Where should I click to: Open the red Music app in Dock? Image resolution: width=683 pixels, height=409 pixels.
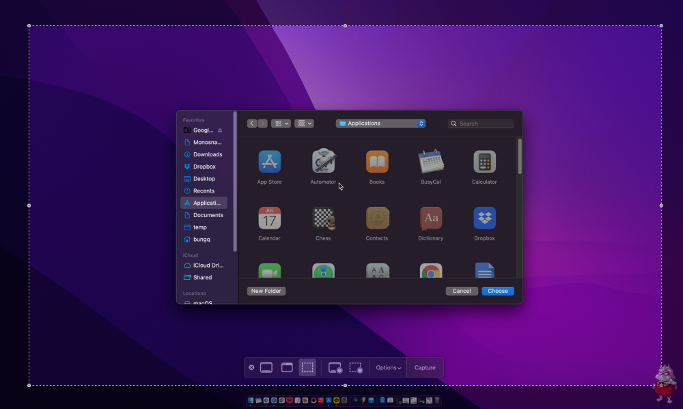click(x=321, y=400)
